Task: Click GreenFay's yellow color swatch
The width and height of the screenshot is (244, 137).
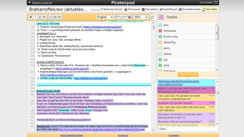Action: (x=160, y=42)
